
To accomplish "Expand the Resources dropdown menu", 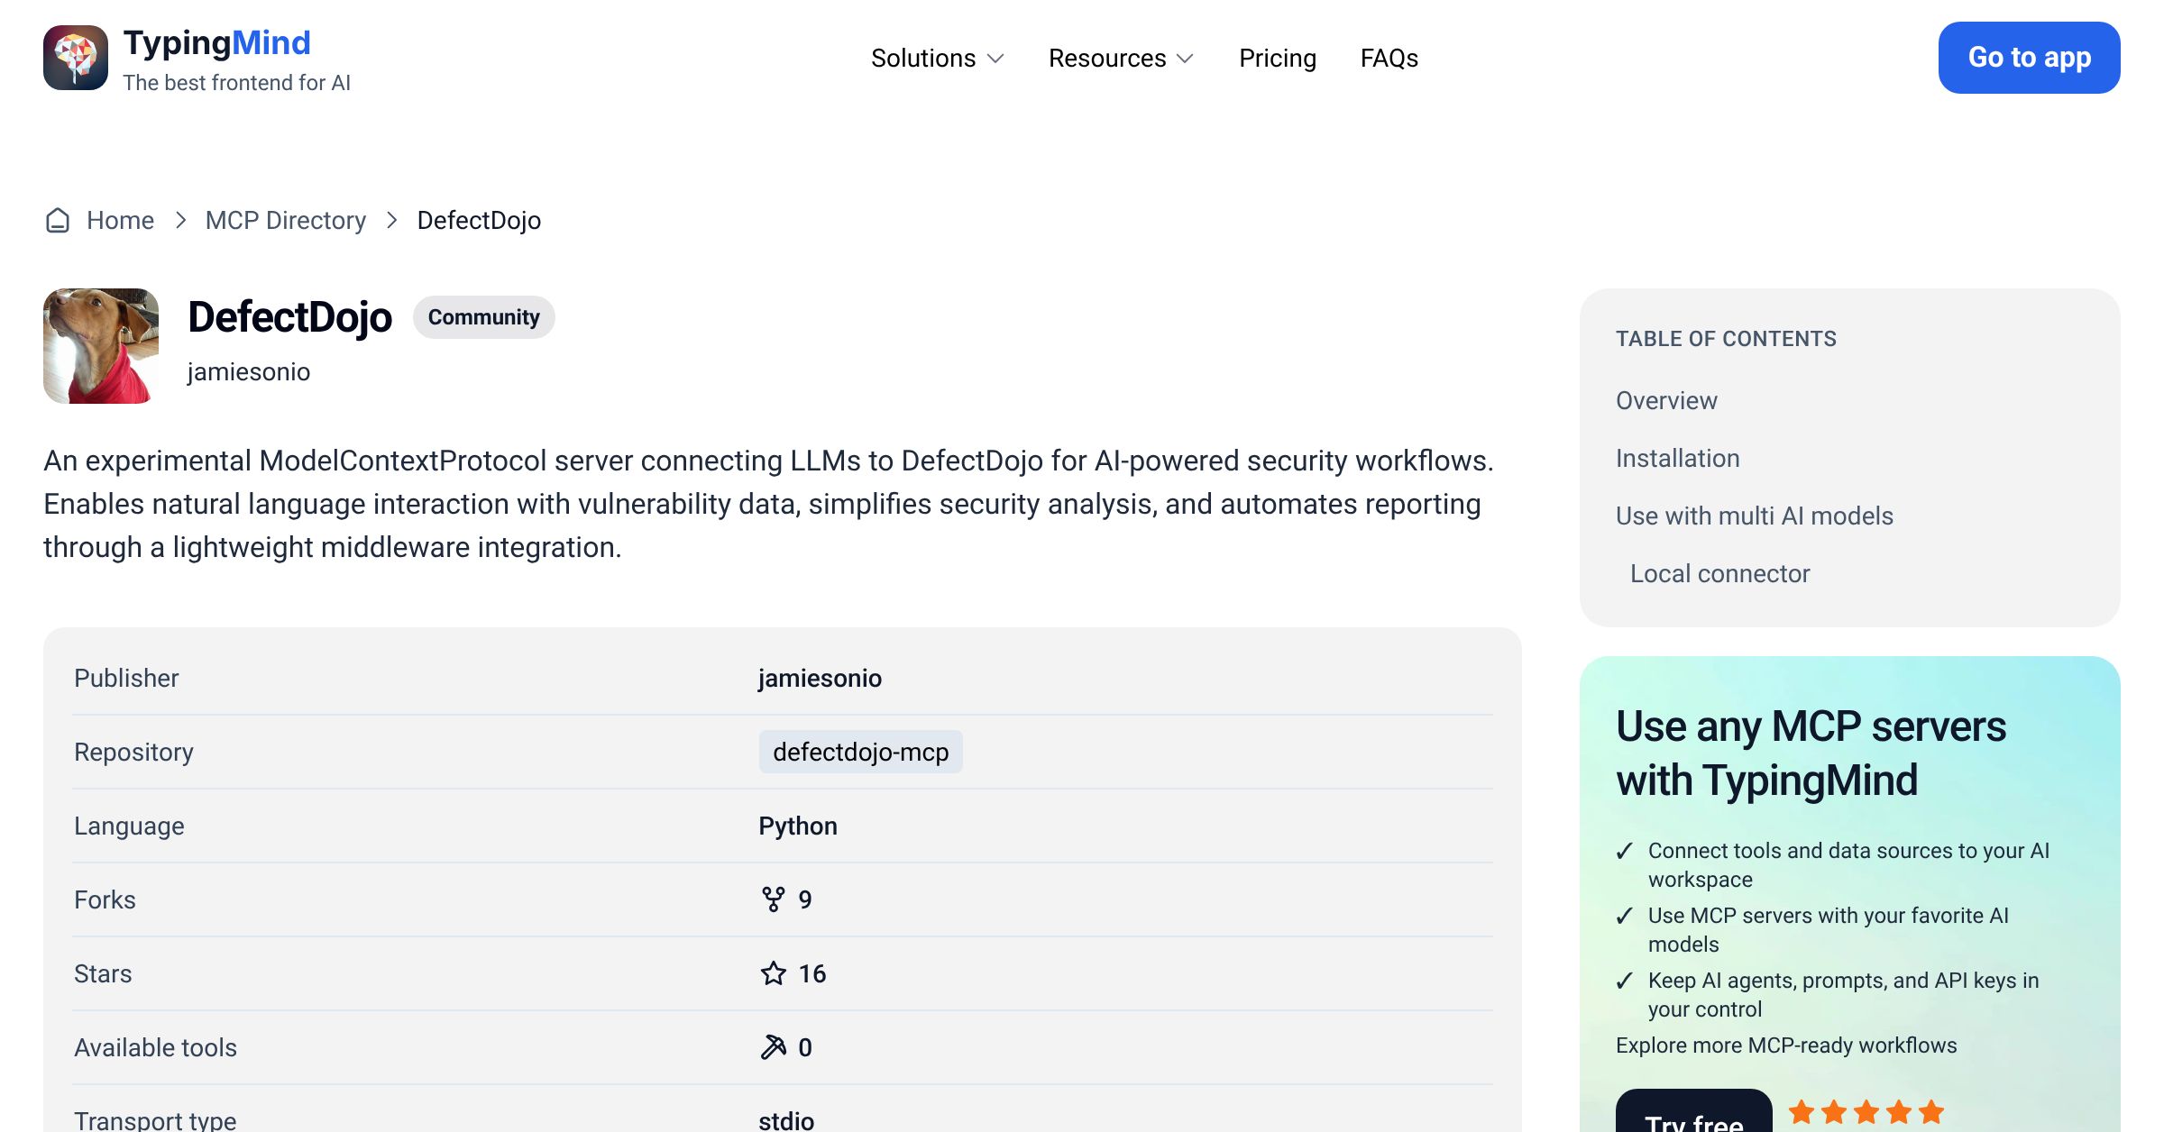I will pyautogui.click(x=1122, y=58).
